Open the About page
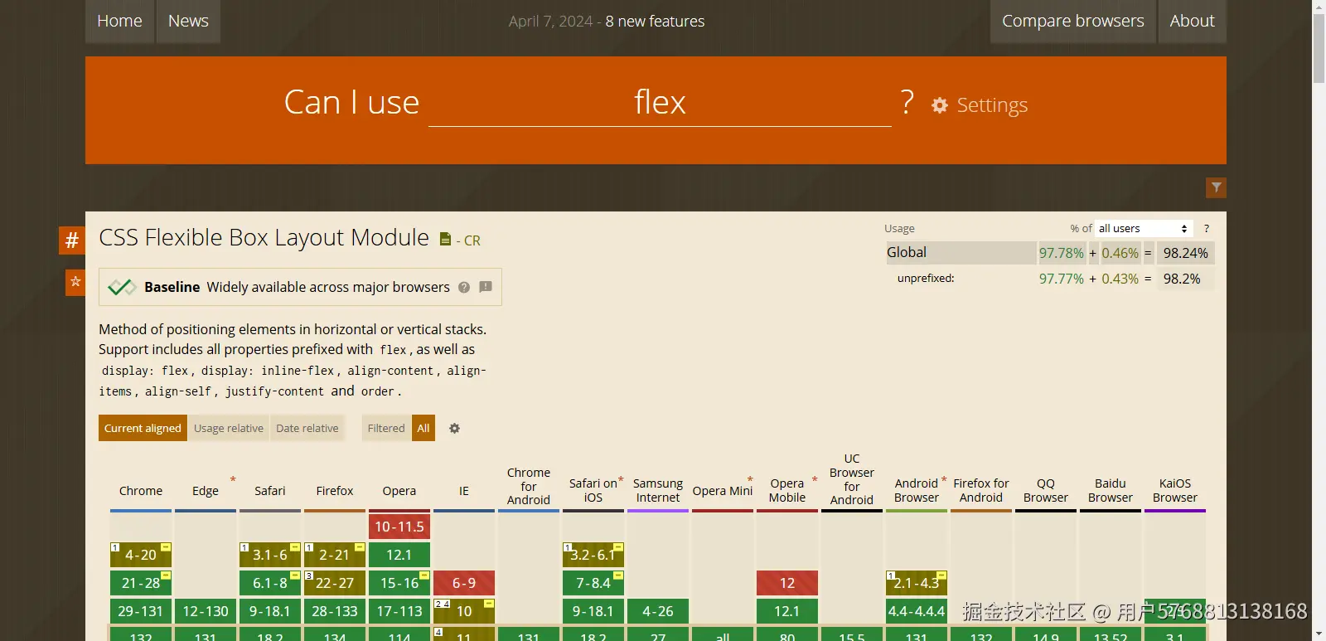Image resolution: width=1326 pixels, height=641 pixels. pyautogui.click(x=1192, y=21)
